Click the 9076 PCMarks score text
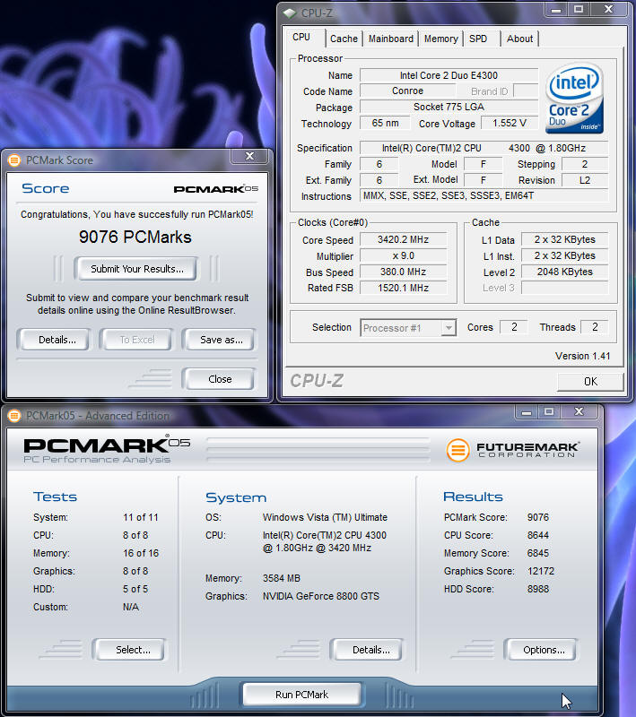 135,237
